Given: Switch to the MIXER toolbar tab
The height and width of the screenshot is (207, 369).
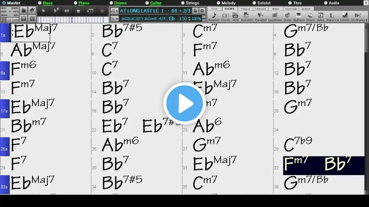Looking at the screenshot, I should pyautogui.click(x=306, y=9).
